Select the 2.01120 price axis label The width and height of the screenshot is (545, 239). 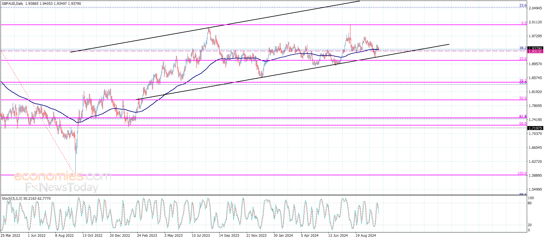(x=535, y=22)
